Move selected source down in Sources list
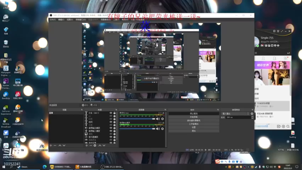The image size is (302, 170). [x=104, y=145]
